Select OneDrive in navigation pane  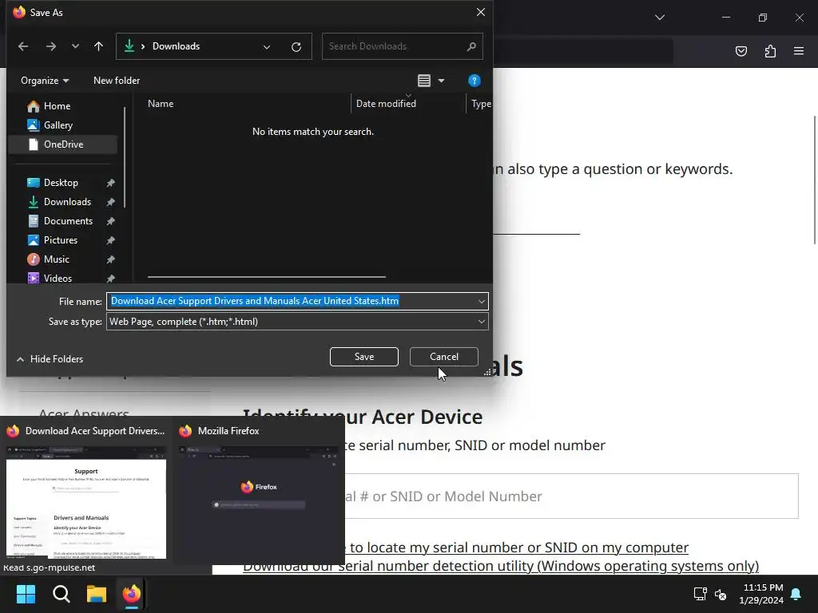pos(62,144)
